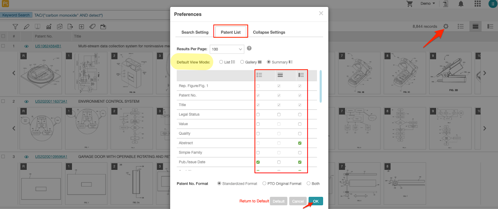
Task: Expand the Results Per Page dropdown
Action: pos(227,49)
